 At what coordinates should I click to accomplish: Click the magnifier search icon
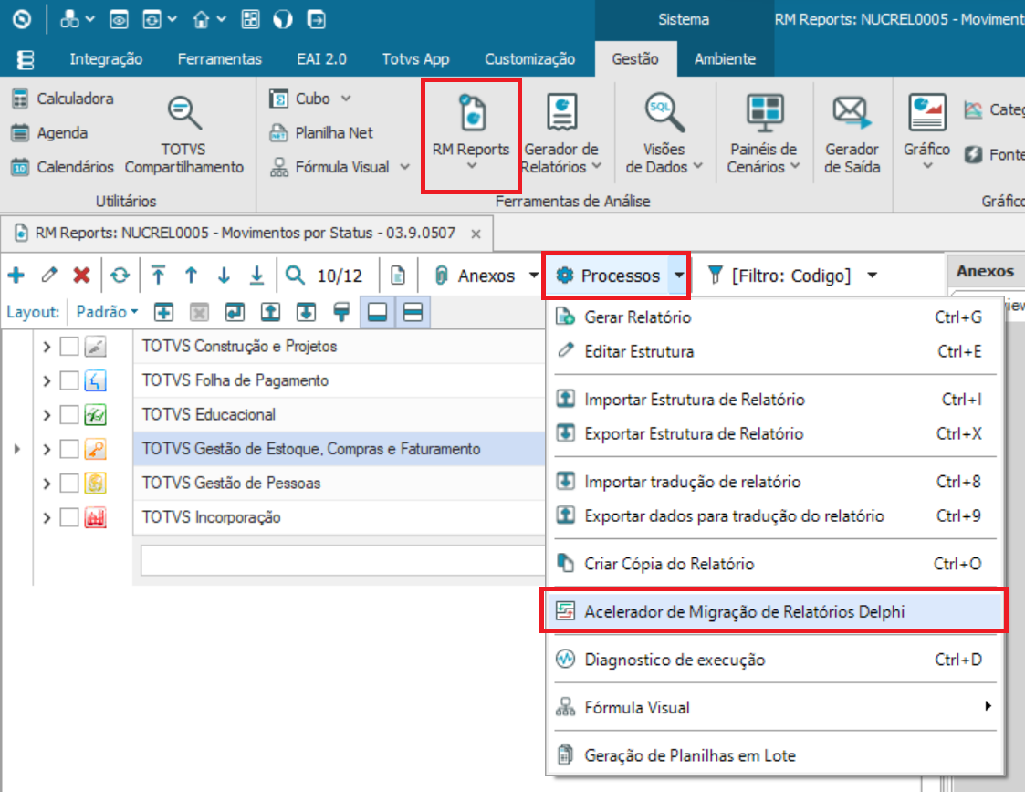[295, 275]
